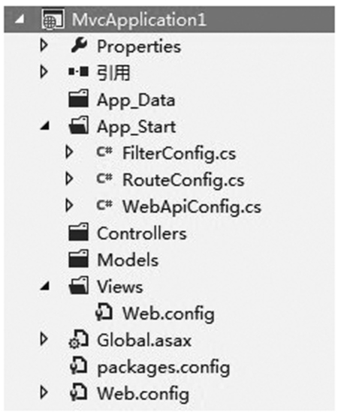The height and width of the screenshot is (412, 338).
Task: Click the App_Data folder icon
Action: tap(78, 98)
